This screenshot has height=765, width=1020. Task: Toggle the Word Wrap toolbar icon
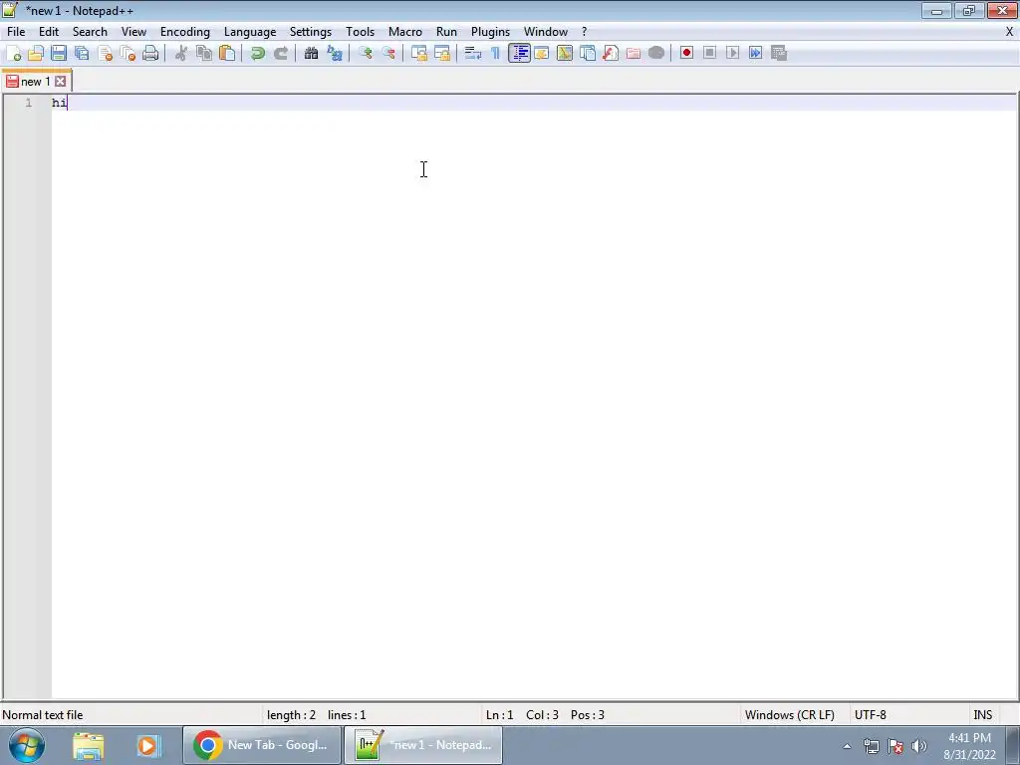(473, 54)
